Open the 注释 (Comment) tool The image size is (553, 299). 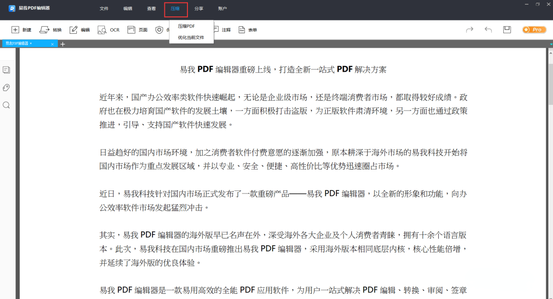coord(222,30)
